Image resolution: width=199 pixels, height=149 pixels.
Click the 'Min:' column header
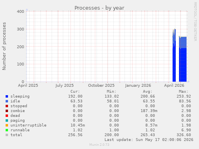coord(111,92)
